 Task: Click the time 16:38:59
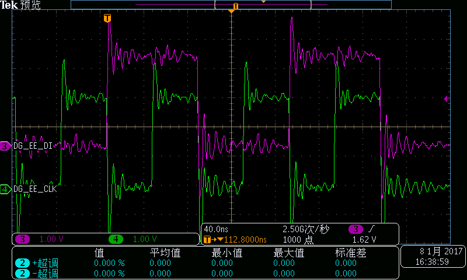coord(432,262)
